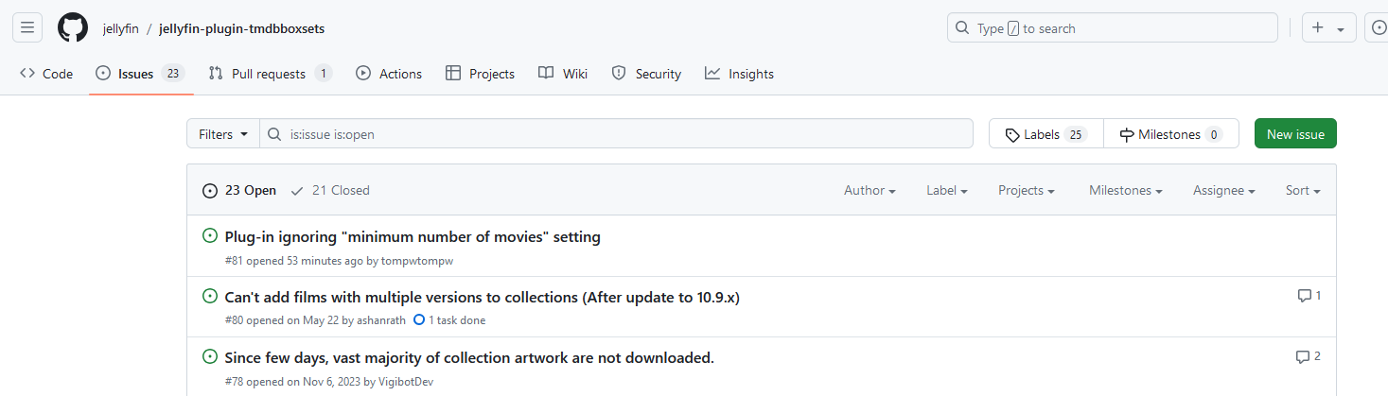
Task: Click the New issue button
Action: click(x=1295, y=134)
